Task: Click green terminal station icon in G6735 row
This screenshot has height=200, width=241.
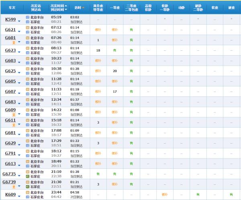Action: coord(27,176)
